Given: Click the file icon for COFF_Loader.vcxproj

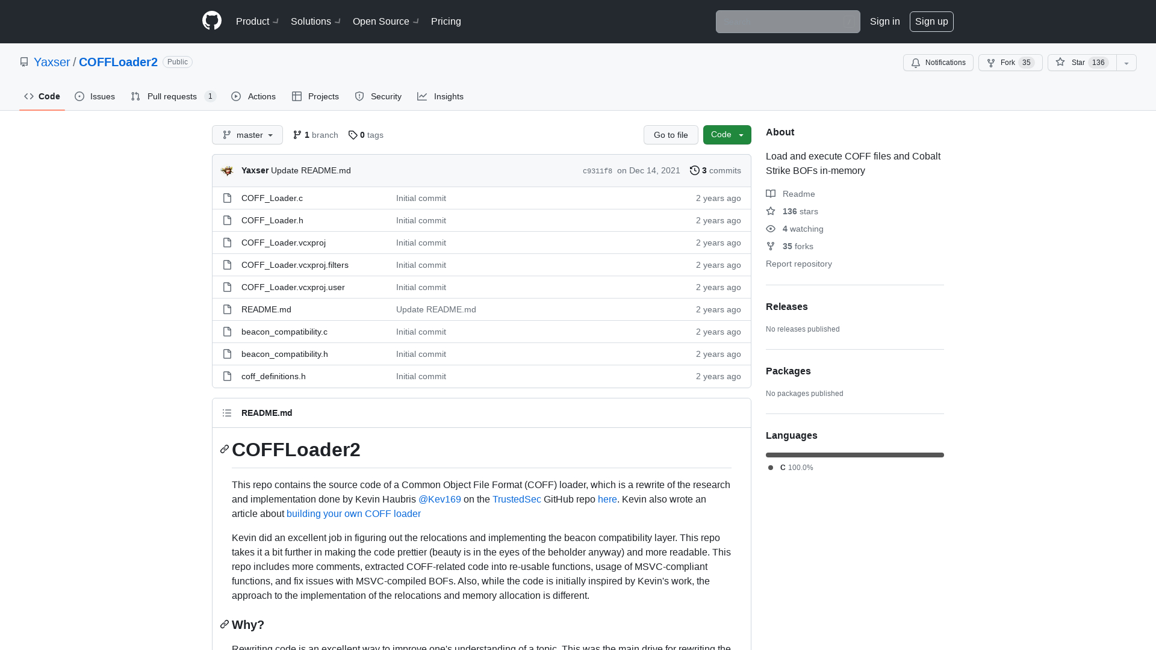Looking at the screenshot, I should click(227, 243).
